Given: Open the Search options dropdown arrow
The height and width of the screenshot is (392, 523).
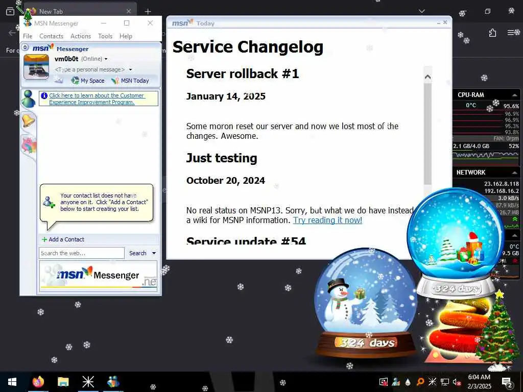Looking at the screenshot, I should (154, 253).
